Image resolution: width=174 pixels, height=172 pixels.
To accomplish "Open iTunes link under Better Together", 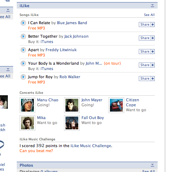I will pyautogui.click(x=47, y=42).
